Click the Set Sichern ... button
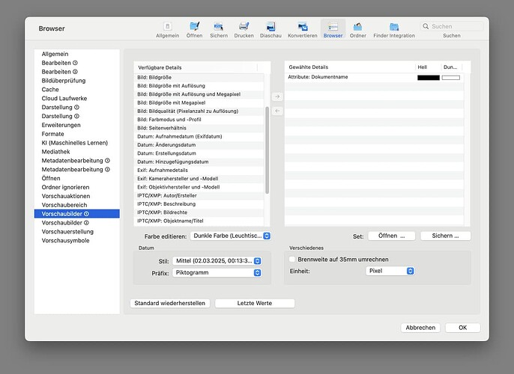 (x=446, y=236)
